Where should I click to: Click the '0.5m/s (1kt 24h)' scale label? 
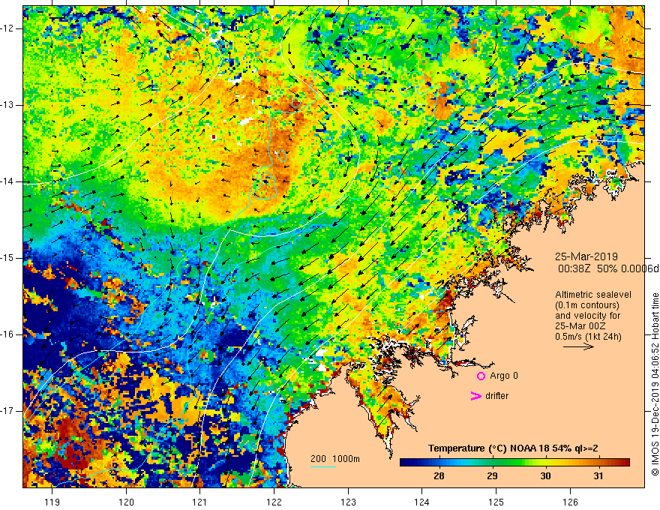[588, 337]
